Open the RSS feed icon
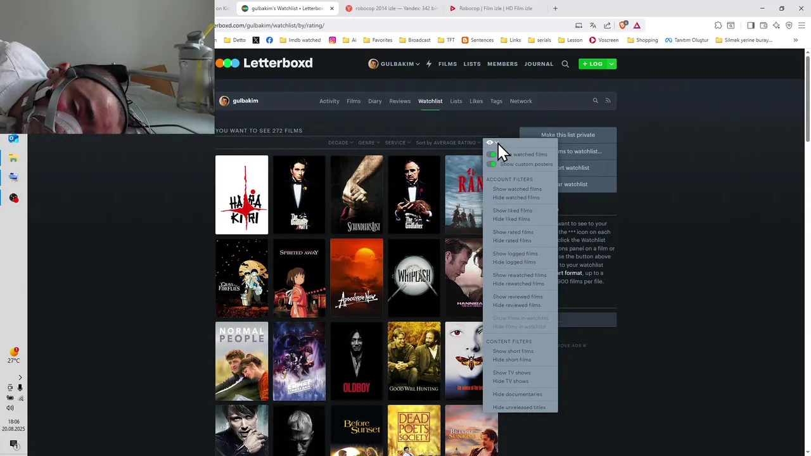The width and height of the screenshot is (811, 456). 608,101
